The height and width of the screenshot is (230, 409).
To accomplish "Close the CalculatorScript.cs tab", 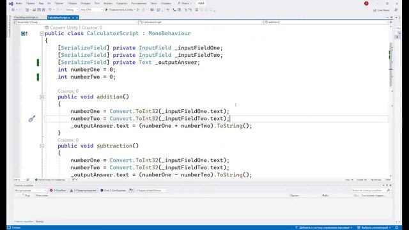I will point(77,17).
